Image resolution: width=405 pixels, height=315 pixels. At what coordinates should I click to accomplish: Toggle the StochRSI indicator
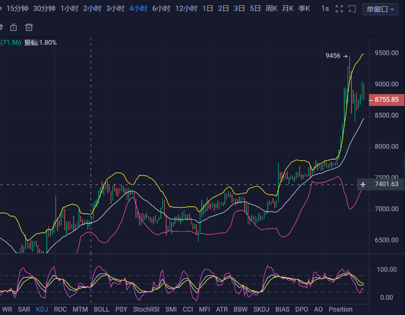point(146,309)
